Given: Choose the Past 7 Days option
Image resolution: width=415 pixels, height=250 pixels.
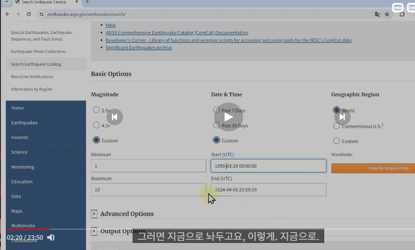Looking at the screenshot, I should [217, 110].
